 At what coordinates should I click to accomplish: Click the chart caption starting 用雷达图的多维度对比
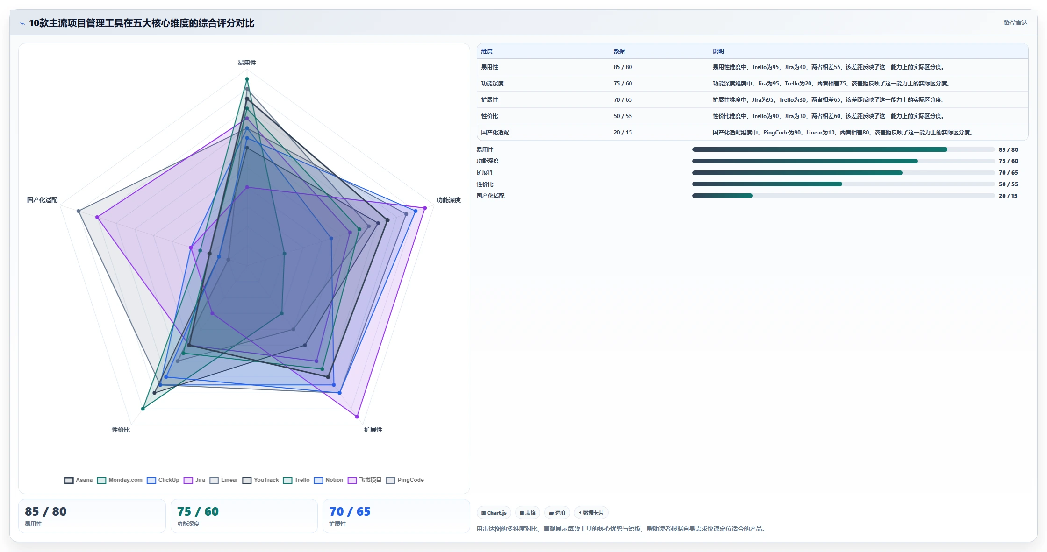click(x=622, y=529)
